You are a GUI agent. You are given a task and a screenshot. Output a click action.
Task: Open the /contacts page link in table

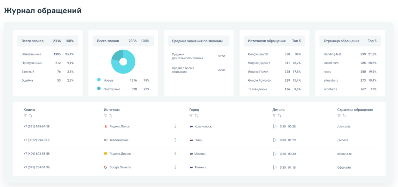344,126
